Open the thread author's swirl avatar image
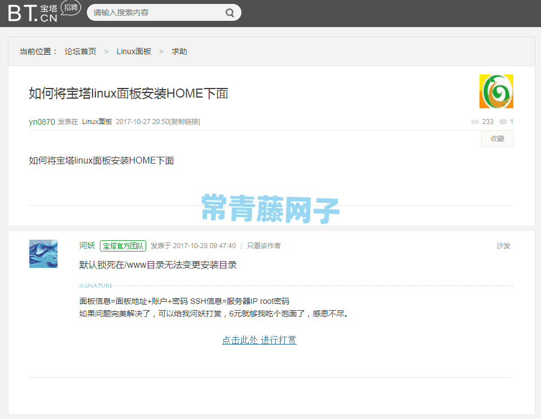Viewport: 541px width, 419px height. pos(495,91)
